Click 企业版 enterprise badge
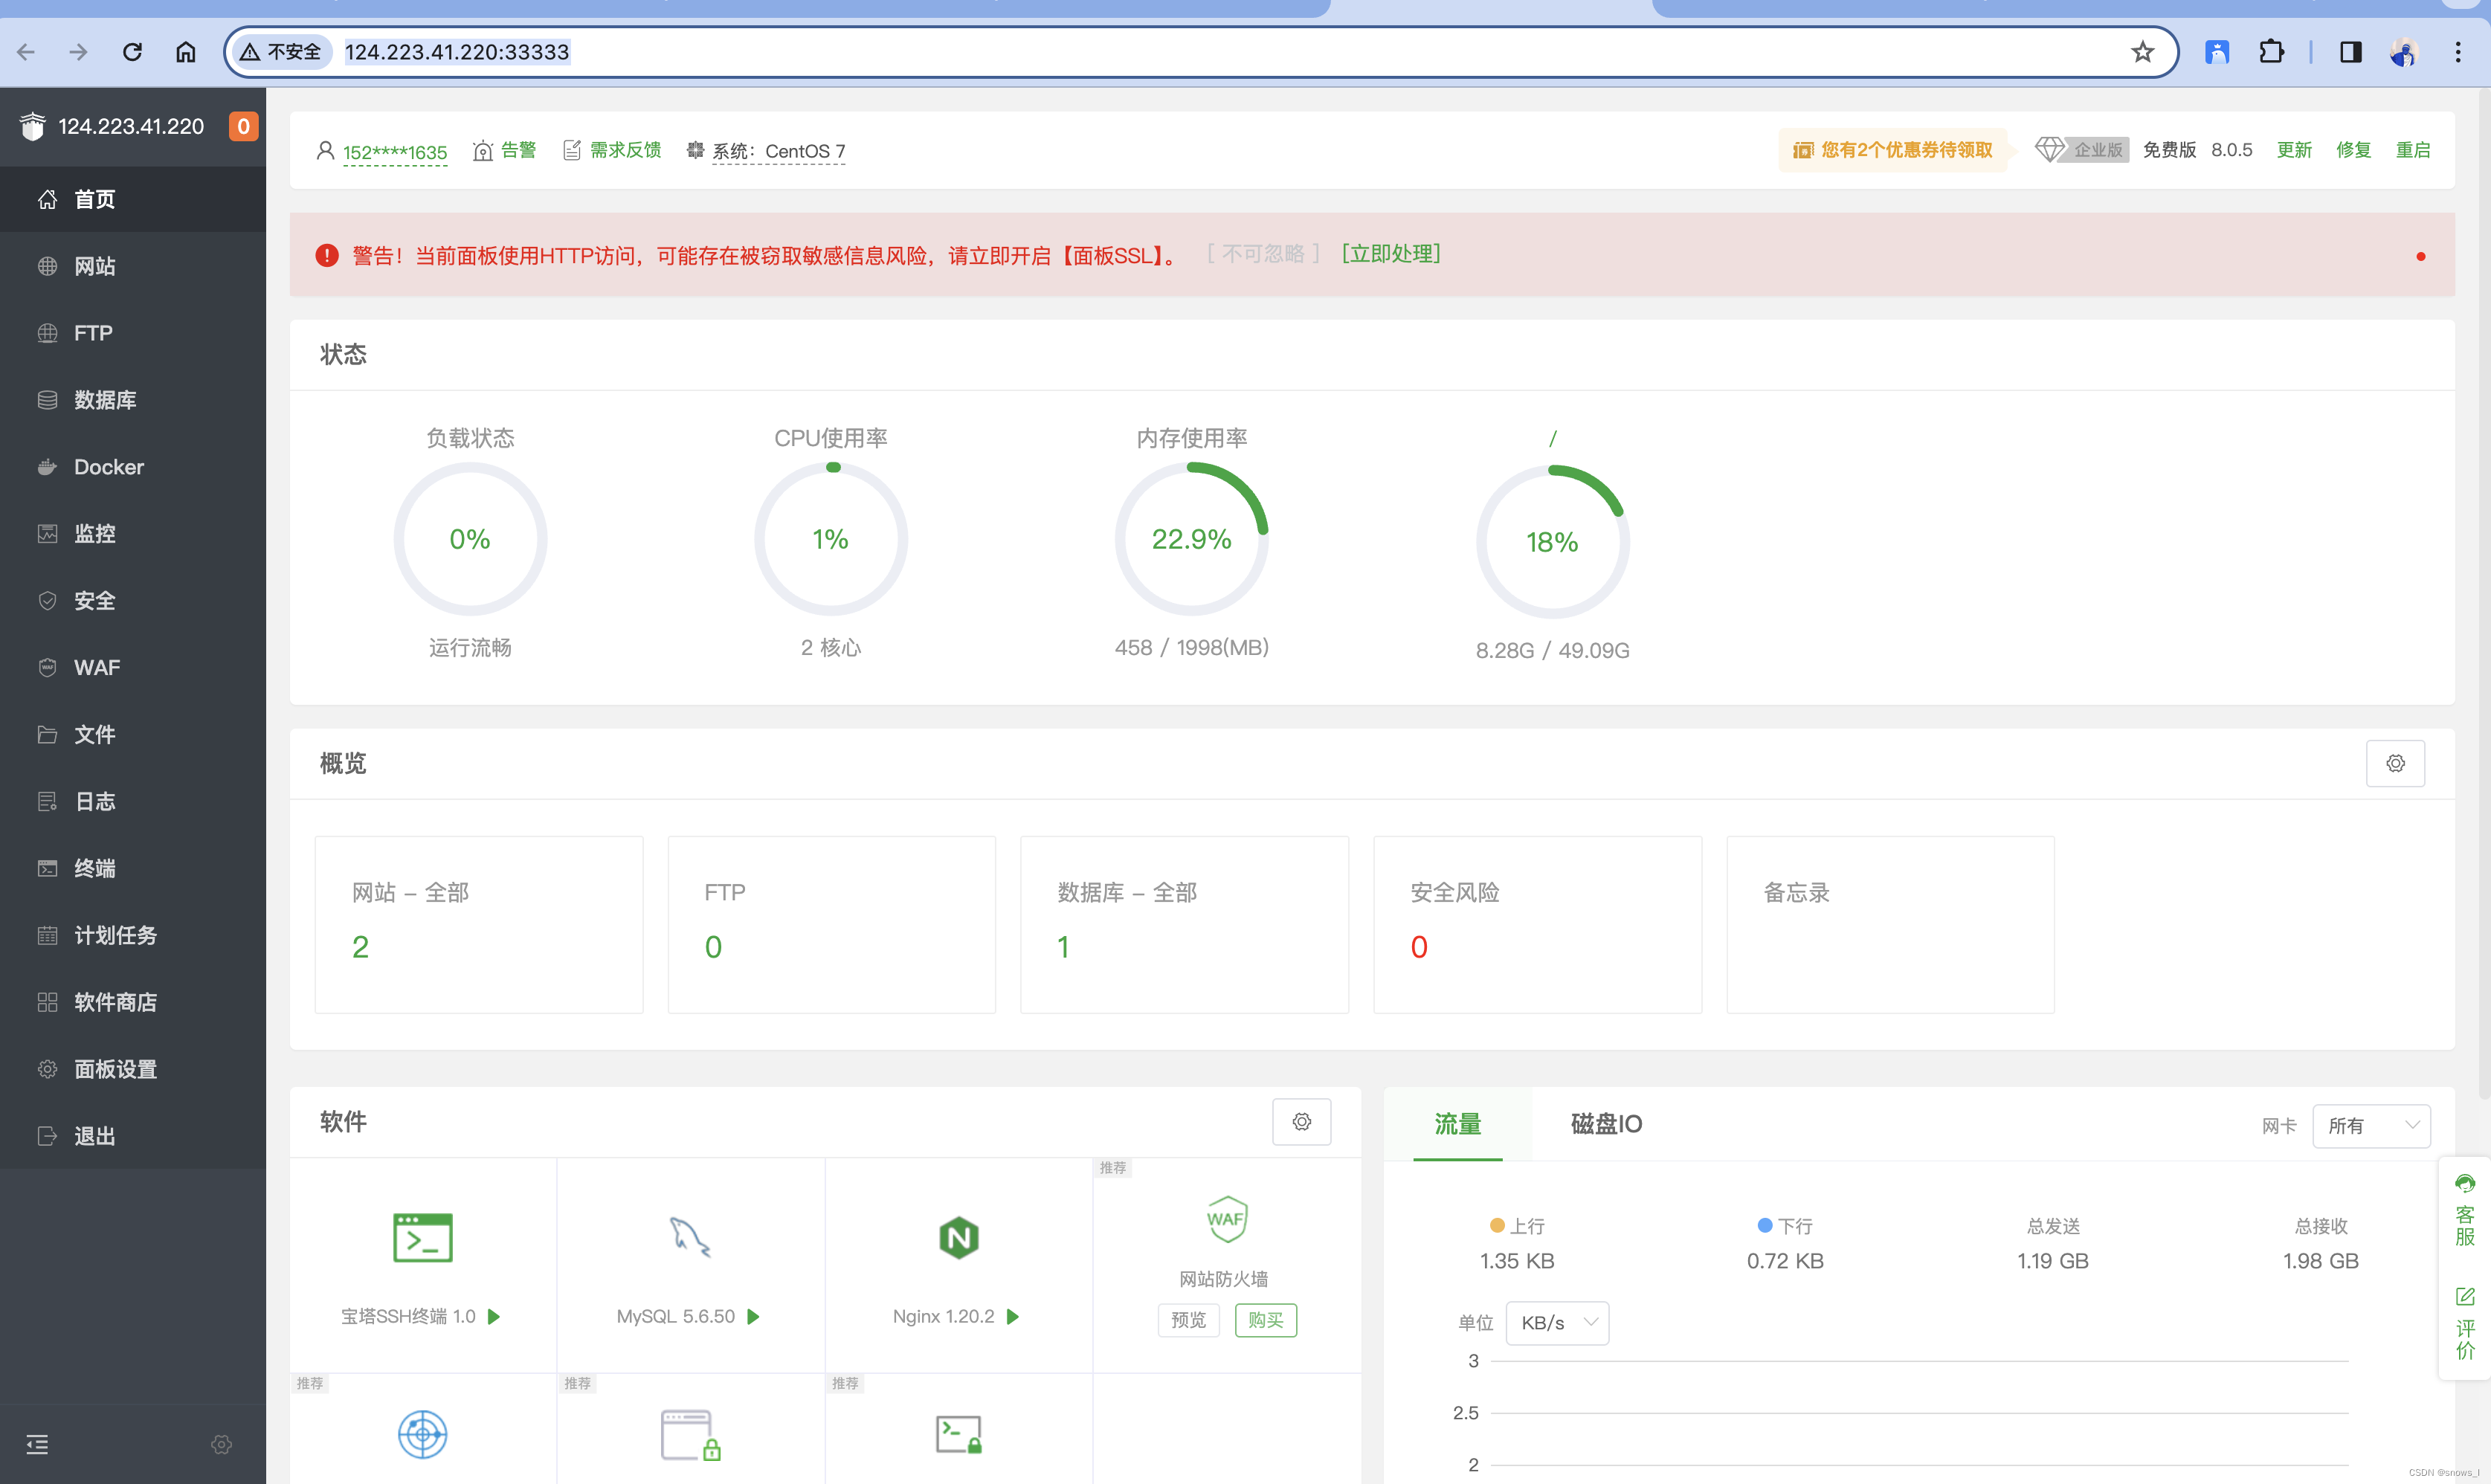 click(2083, 150)
